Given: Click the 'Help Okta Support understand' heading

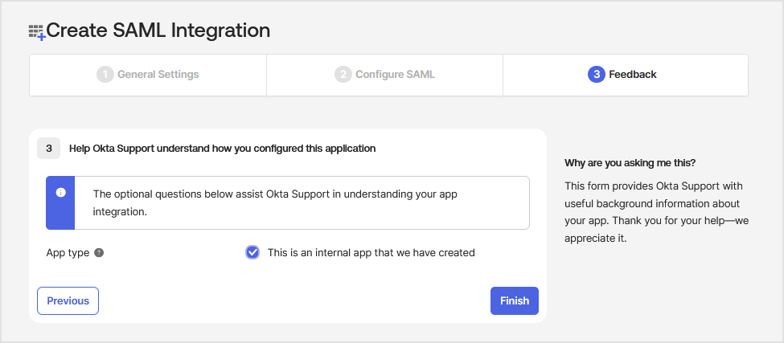Looking at the screenshot, I should pos(223,149).
